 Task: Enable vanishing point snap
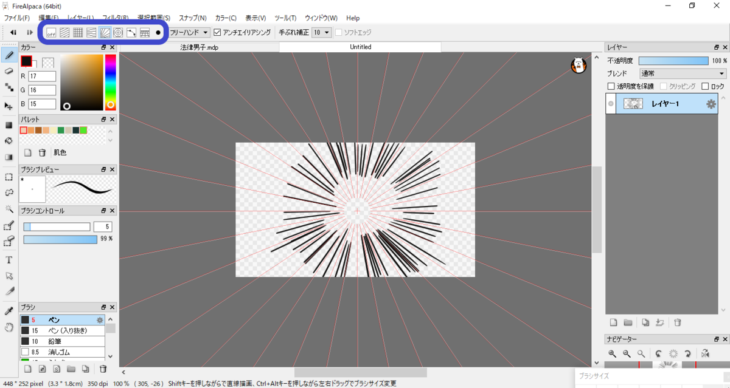point(91,32)
